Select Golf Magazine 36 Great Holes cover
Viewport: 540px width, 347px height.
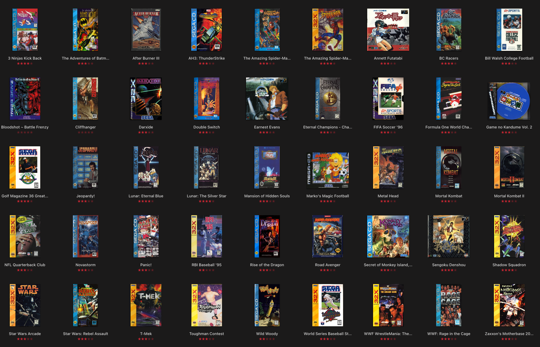[25, 167]
